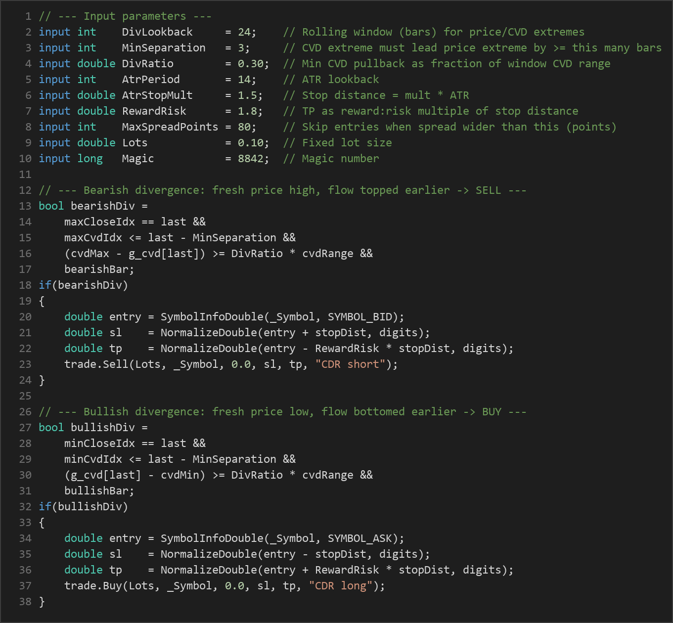Click the "CDR short" string literal
The height and width of the screenshot is (623, 673).
click(x=350, y=364)
